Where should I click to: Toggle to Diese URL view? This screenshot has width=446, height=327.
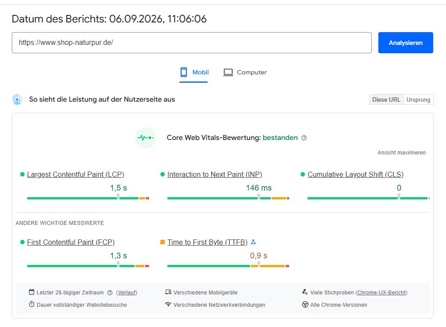click(x=386, y=100)
